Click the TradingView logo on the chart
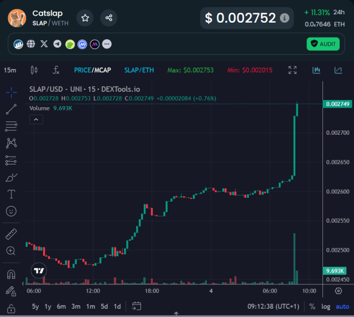Image resolution: width=354 pixels, height=317 pixels. click(x=39, y=270)
